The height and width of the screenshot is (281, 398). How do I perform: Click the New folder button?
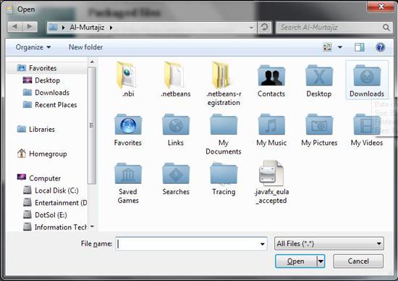click(86, 47)
